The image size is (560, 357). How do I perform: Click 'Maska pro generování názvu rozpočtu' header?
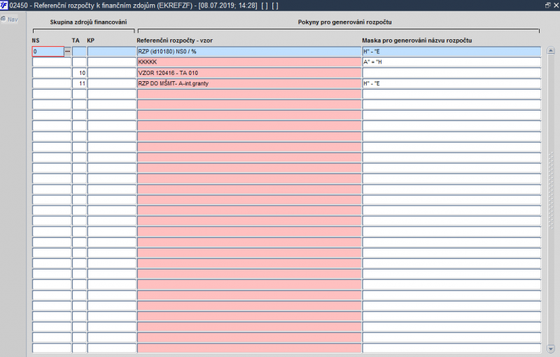pos(416,41)
